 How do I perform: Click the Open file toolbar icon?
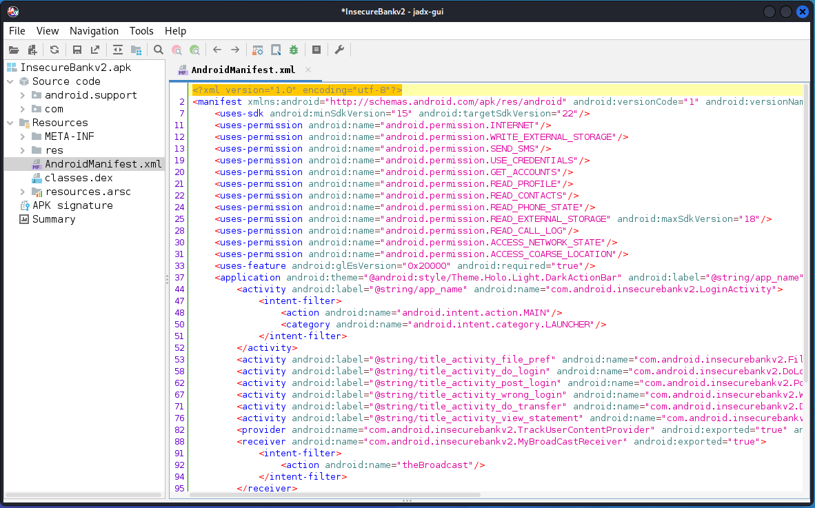coord(14,50)
